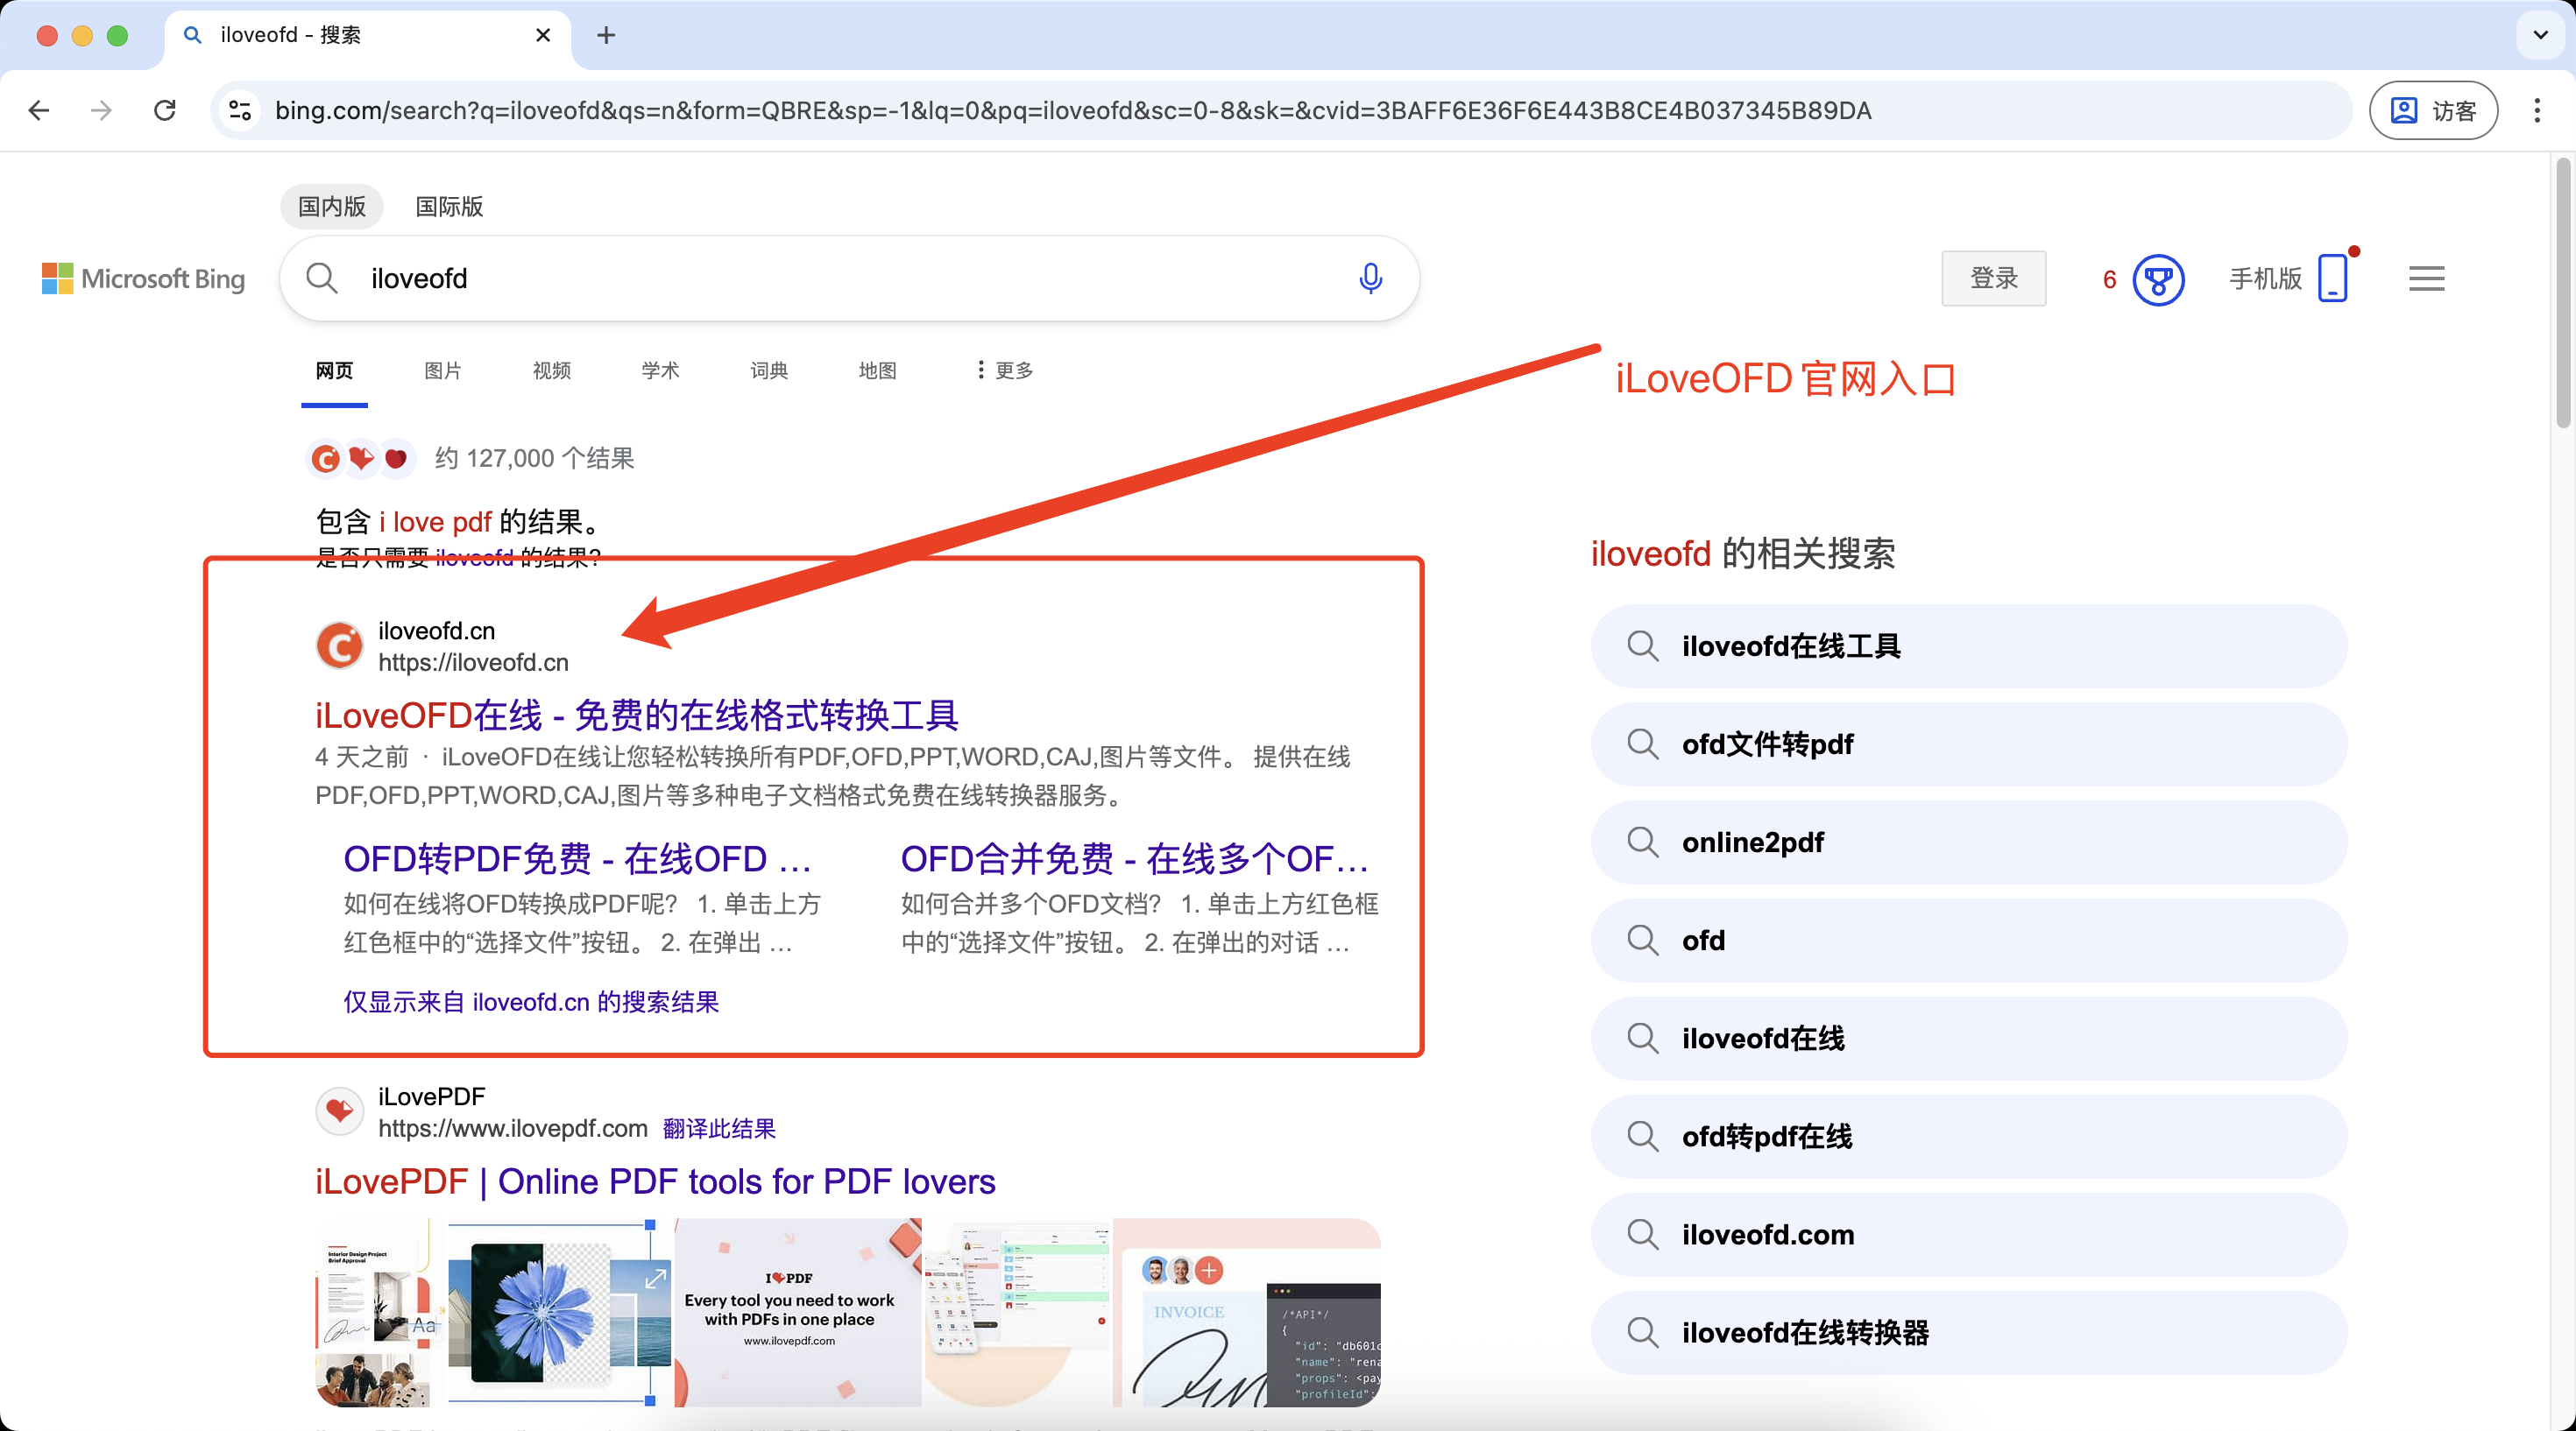The image size is (2576, 1431).
Task: Switch to the 地图 tab
Action: [876, 370]
